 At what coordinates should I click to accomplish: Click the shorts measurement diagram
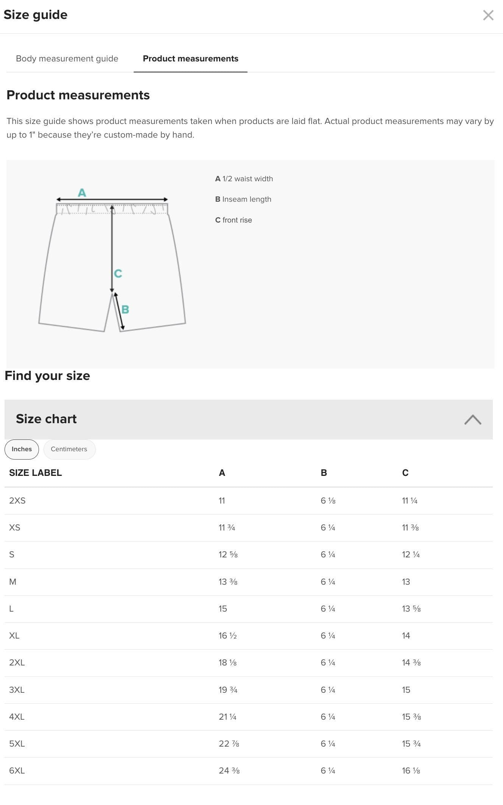[112, 265]
